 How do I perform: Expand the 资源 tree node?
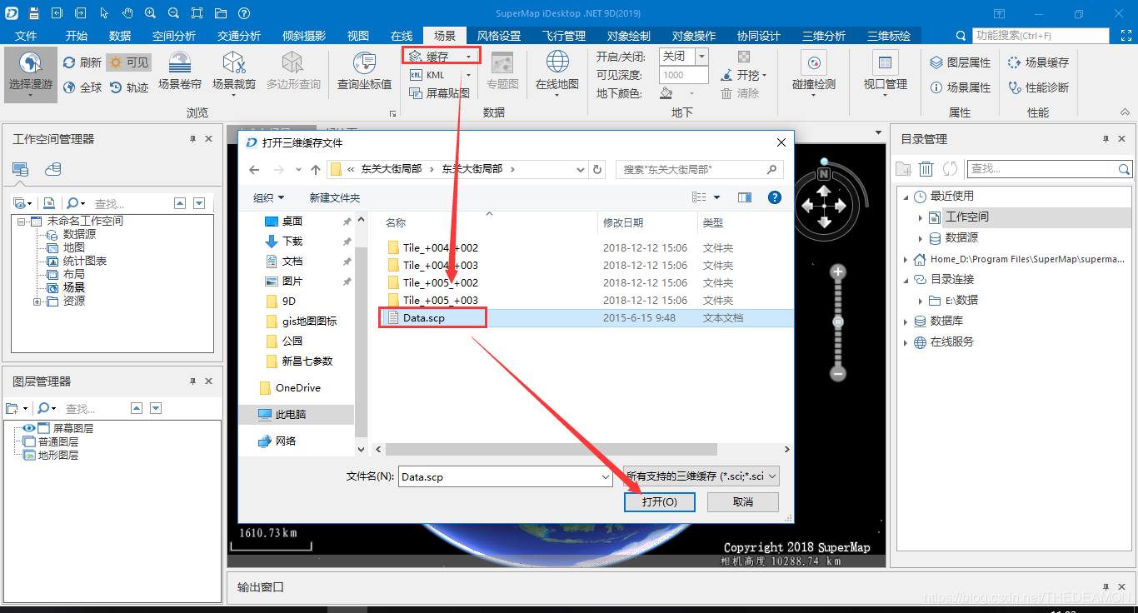pos(37,302)
